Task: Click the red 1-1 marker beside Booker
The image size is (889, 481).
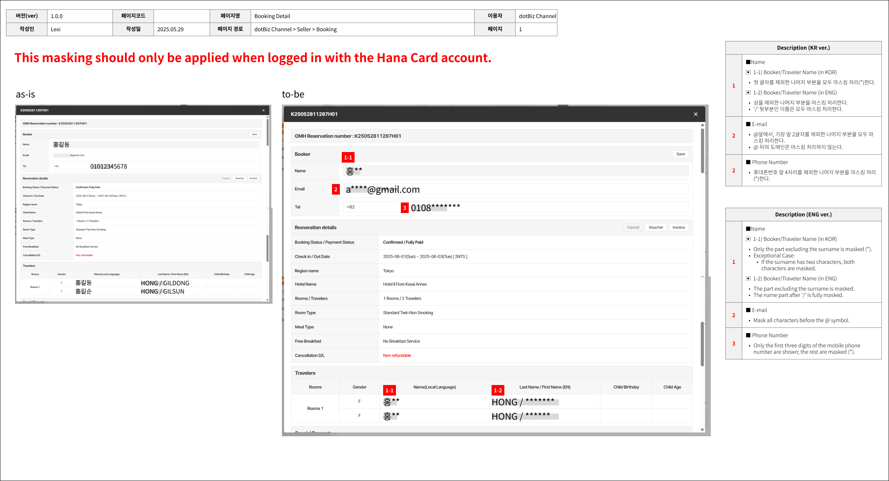Action: click(x=348, y=157)
